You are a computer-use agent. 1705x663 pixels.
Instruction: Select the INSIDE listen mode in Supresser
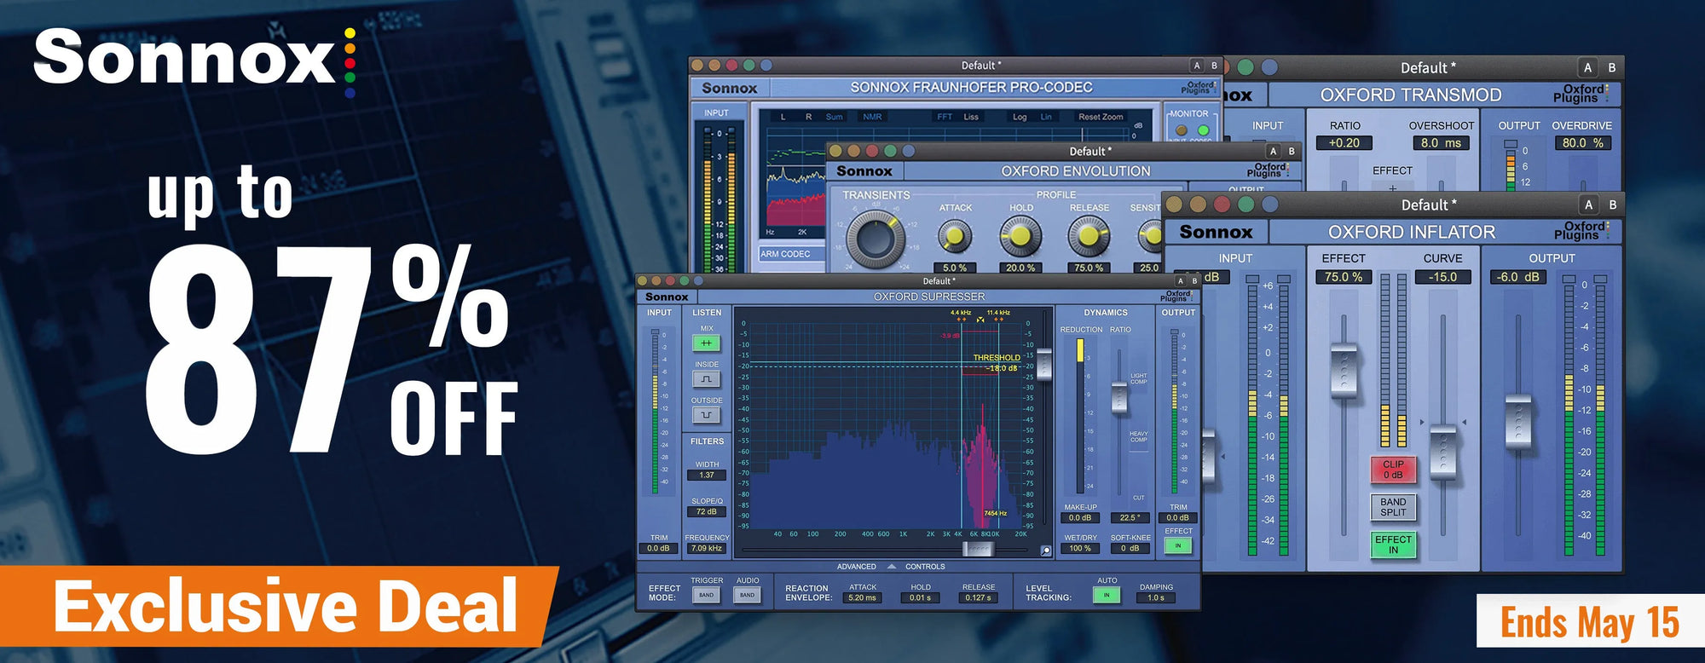706,379
